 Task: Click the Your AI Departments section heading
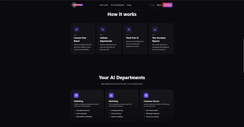point(122,78)
